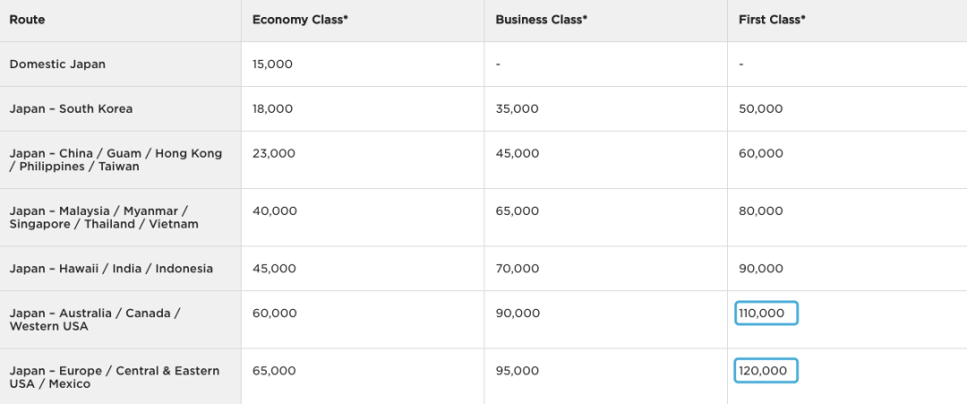Click the 15,000 Economy Class miles cell

pos(272,64)
